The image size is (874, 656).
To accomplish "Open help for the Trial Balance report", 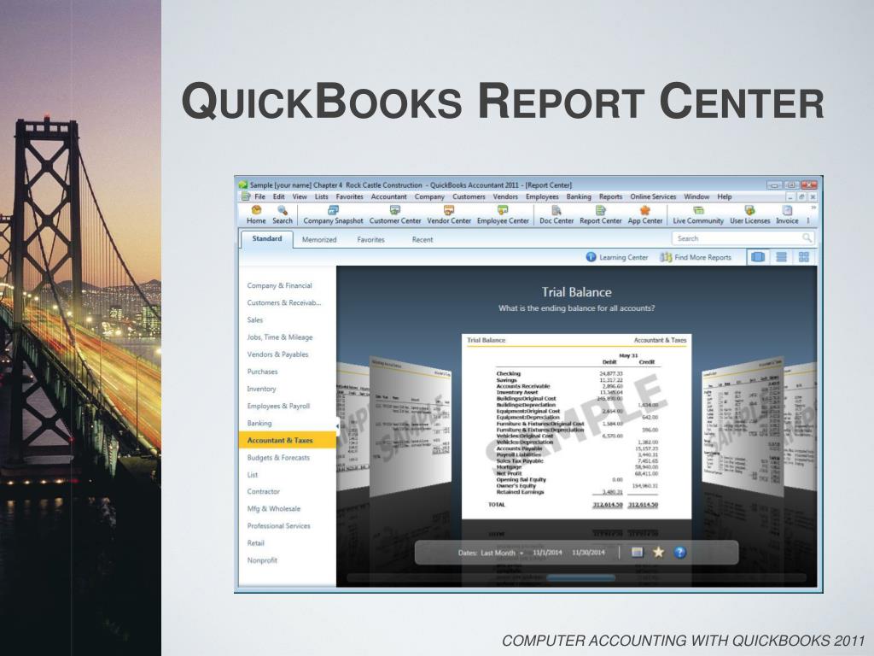I will [x=679, y=553].
